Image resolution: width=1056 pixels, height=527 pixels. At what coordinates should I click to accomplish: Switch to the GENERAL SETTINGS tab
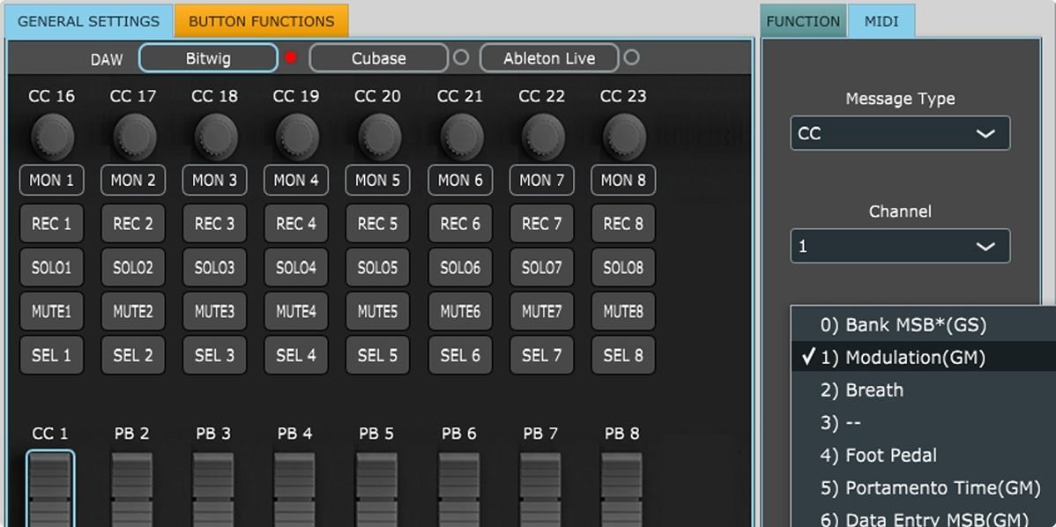click(x=87, y=20)
